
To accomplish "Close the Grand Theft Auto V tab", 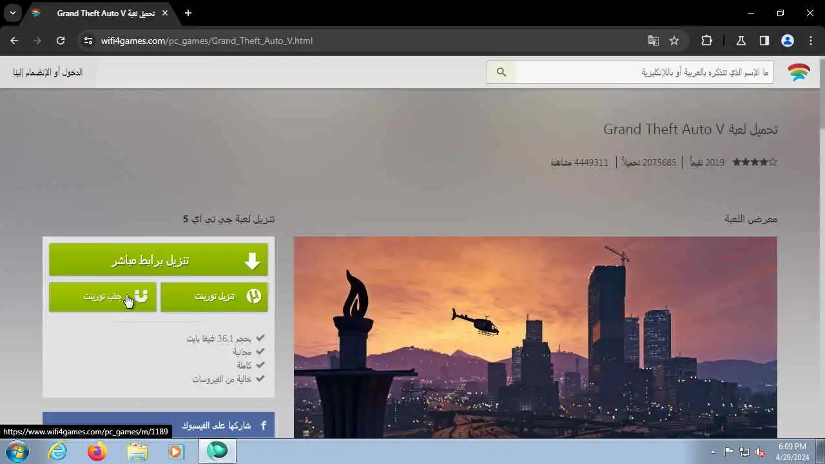I will pos(165,13).
